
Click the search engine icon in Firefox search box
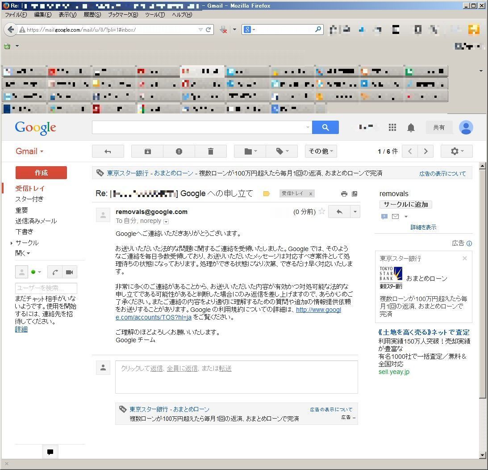(x=247, y=29)
